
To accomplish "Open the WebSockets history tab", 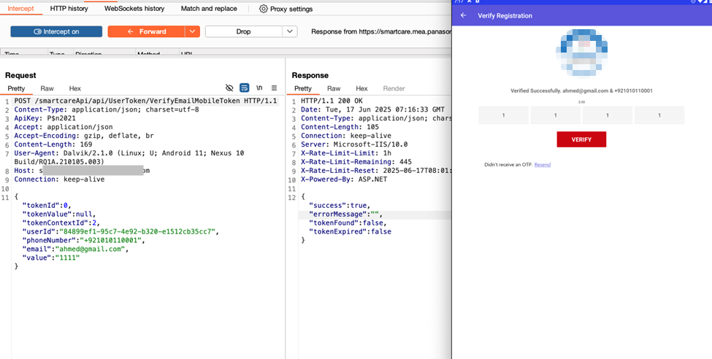I will tap(134, 9).
